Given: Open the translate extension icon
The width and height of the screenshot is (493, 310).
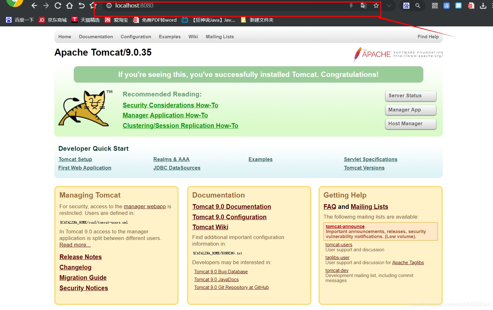Looking at the screenshot, I should tap(447, 6).
